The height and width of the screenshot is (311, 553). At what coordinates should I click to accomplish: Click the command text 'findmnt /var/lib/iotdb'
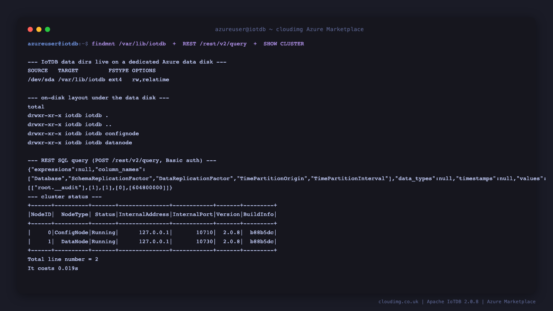point(129,44)
